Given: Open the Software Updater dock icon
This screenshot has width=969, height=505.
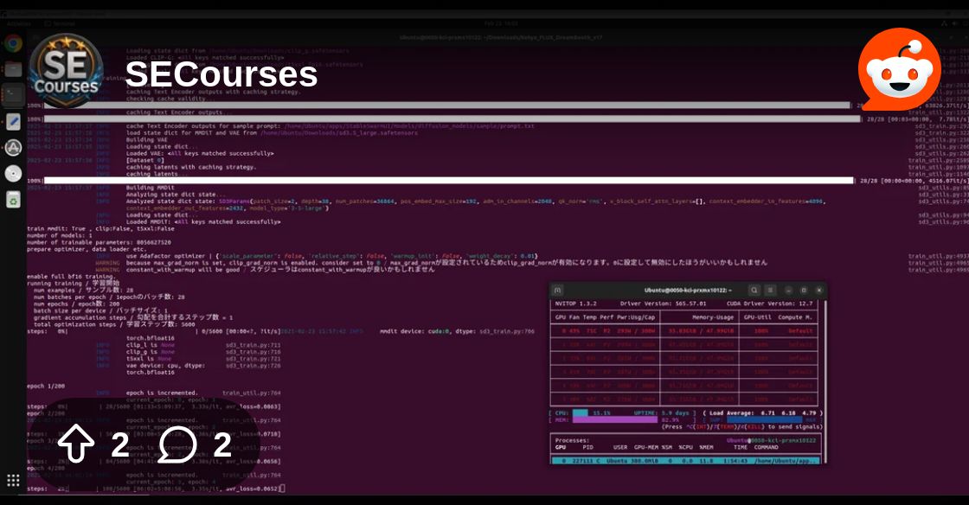Looking at the screenshot, I should pyautogui.click(x=13, y=148).
